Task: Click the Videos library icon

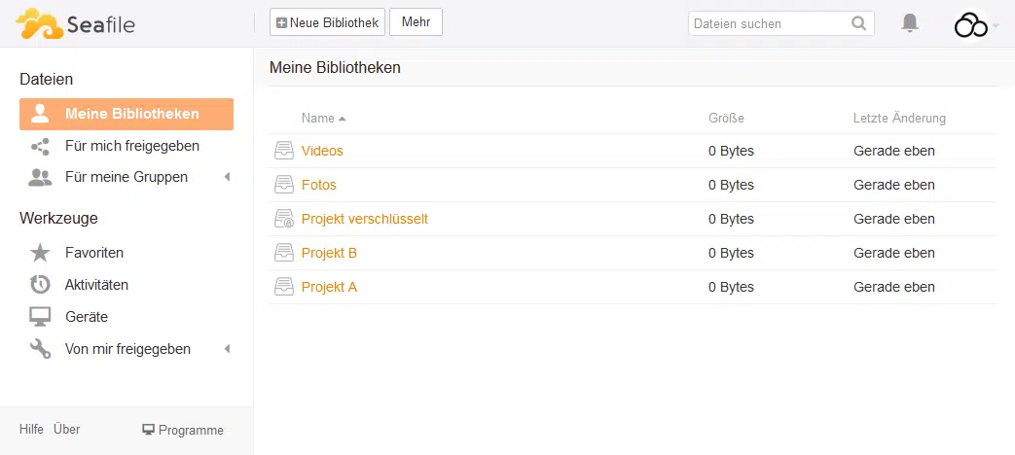Action: tap(283, 151)
